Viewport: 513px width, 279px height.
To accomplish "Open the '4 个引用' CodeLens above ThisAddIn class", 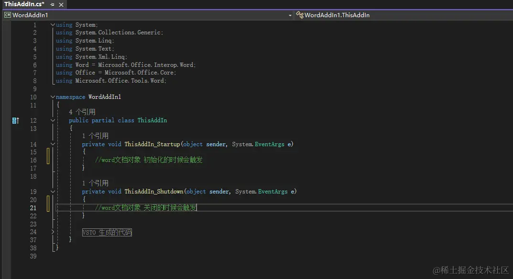I will [82, 112].
